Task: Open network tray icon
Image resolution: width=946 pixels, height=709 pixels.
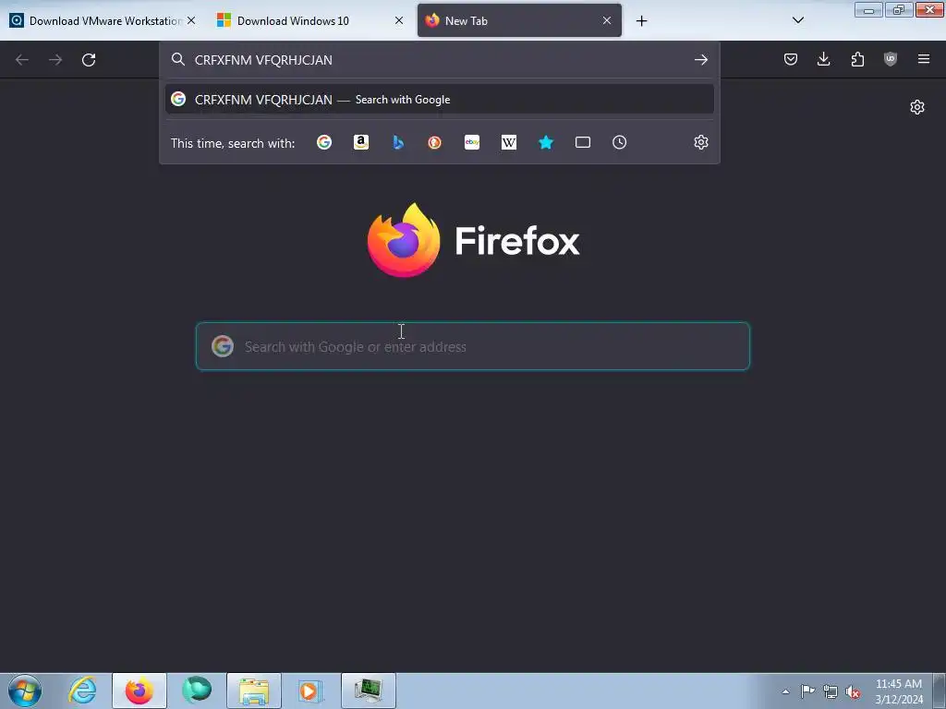Action: [x=831, y=691]
